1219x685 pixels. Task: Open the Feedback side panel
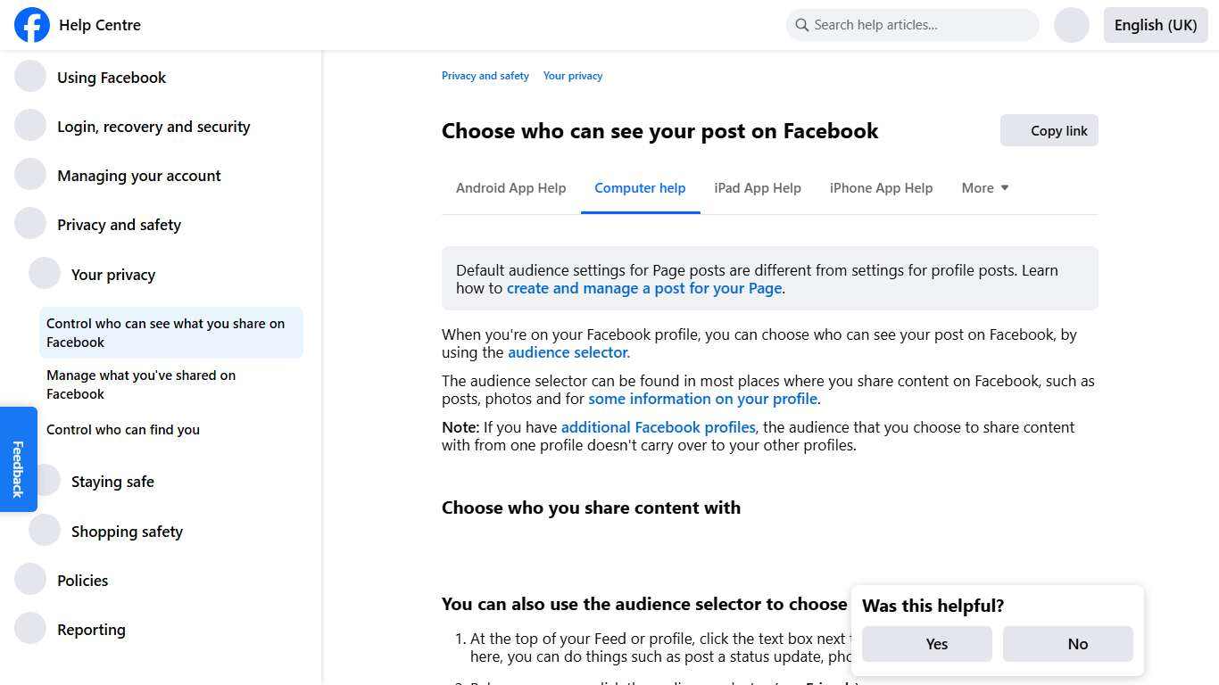18,459
